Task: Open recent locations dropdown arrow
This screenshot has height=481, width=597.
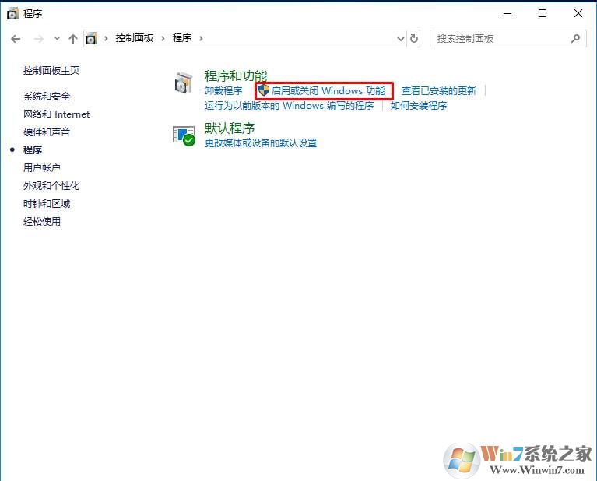Action: pyautogui.click(x=57, y=38)
